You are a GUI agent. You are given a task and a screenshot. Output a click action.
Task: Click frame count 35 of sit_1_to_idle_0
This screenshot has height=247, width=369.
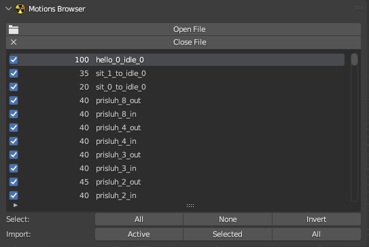[84, 73]
